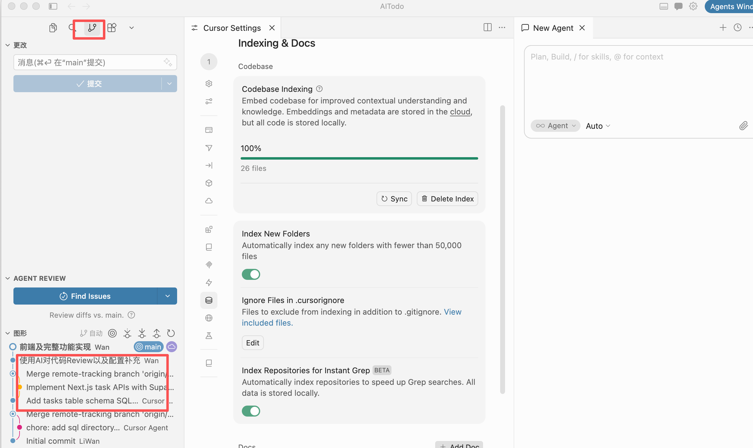Open settings gear in the title bar
753x448 pixels.
[x=693, y=6]
